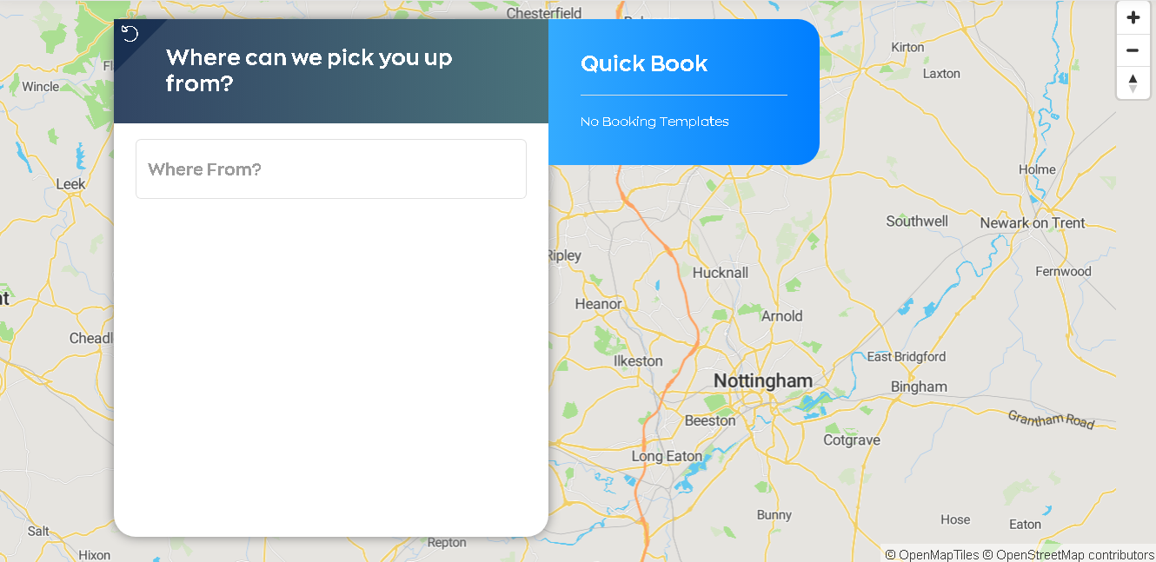Click the Hucknall label on the map

(x=720, y=273)
